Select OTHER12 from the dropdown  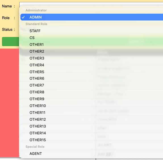point(92,119)
